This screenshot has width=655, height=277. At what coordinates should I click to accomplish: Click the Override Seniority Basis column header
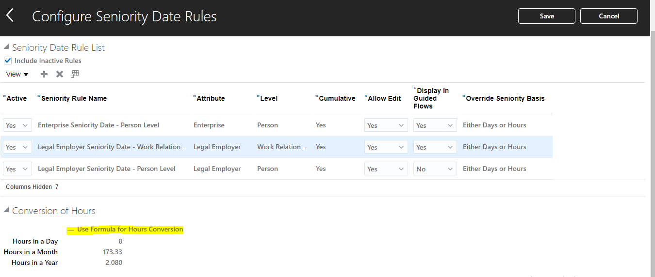505,98
